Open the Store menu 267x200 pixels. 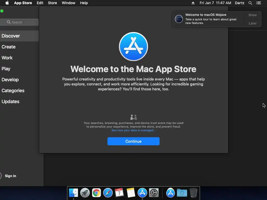coord(52,3)
